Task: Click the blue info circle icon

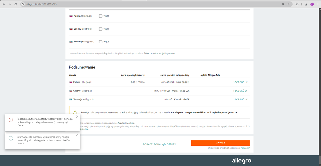Action: point(11,138)
